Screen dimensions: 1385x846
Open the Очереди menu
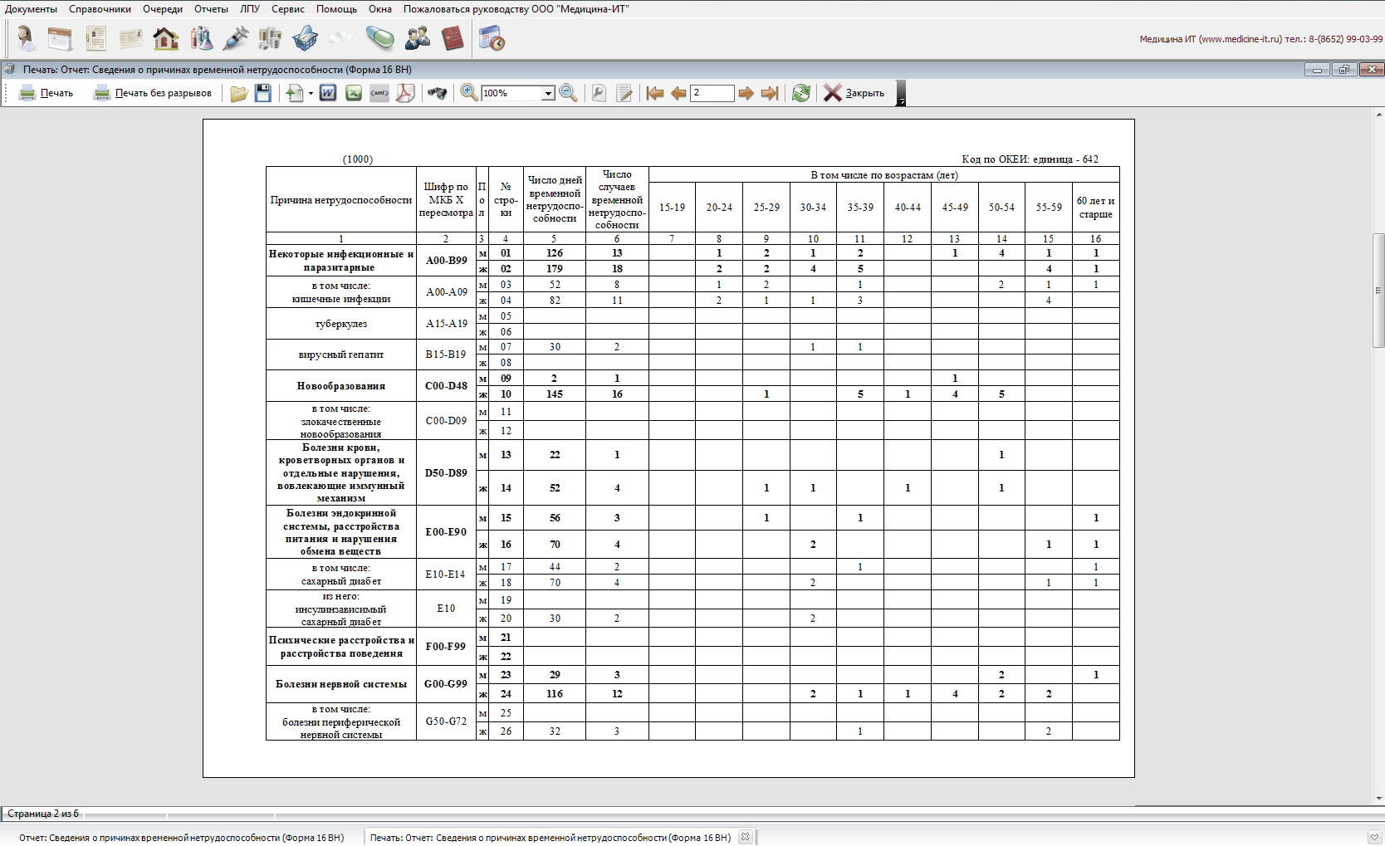tap(163, 9)
